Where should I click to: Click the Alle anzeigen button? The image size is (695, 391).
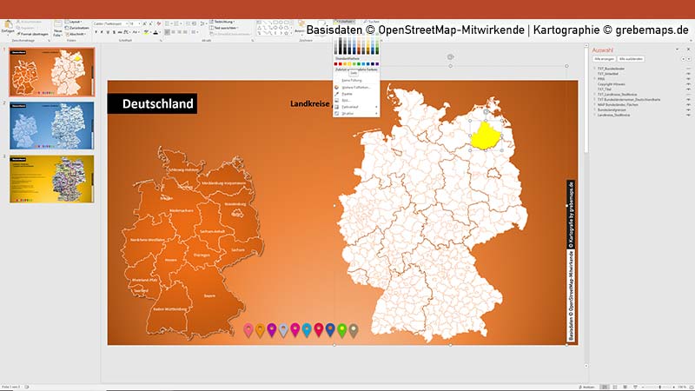605,61
